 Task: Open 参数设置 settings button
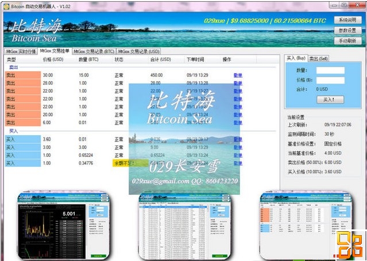click(347, 30)
